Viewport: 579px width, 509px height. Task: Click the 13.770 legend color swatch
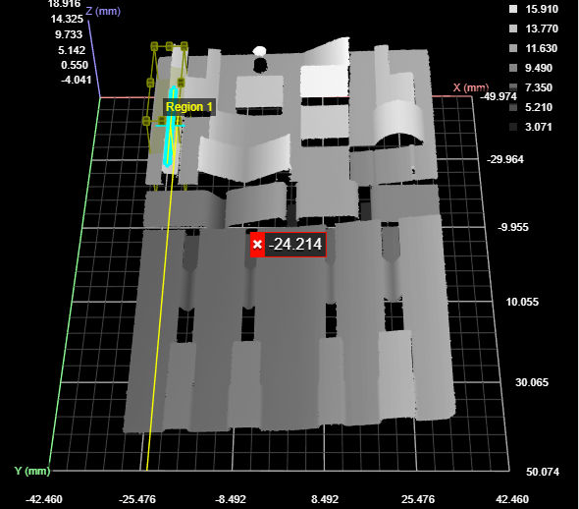513,28
